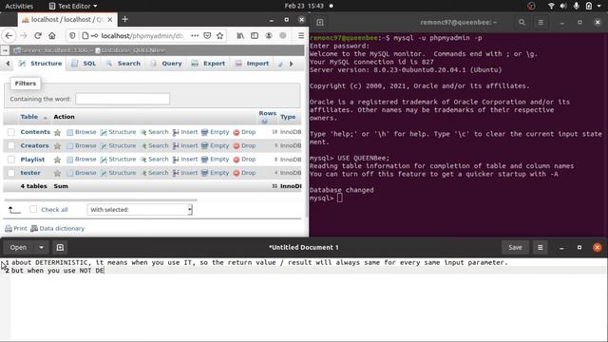Image resolution: width=608 pixels, height=342 pixels.
Task: Switch to the Structure tab
Action: pos(41,64)
